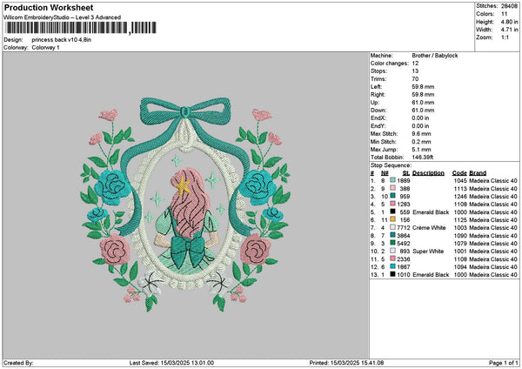Click the Color changes value 12

click(x=415, y=64)
